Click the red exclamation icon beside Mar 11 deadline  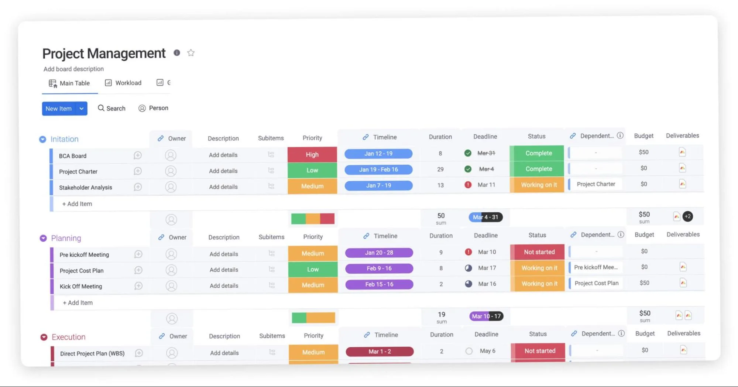(x=468, y=185)
